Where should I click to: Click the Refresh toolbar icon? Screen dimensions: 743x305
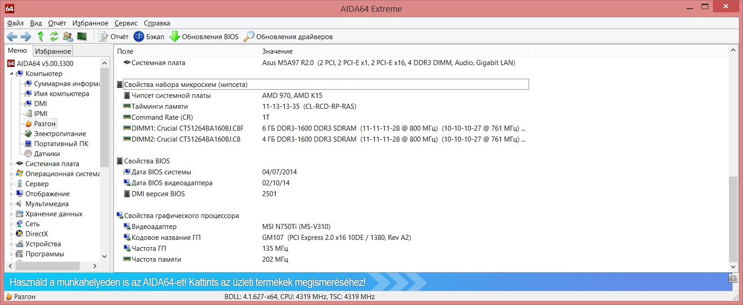pyautogui.click(x=54, y=36)
